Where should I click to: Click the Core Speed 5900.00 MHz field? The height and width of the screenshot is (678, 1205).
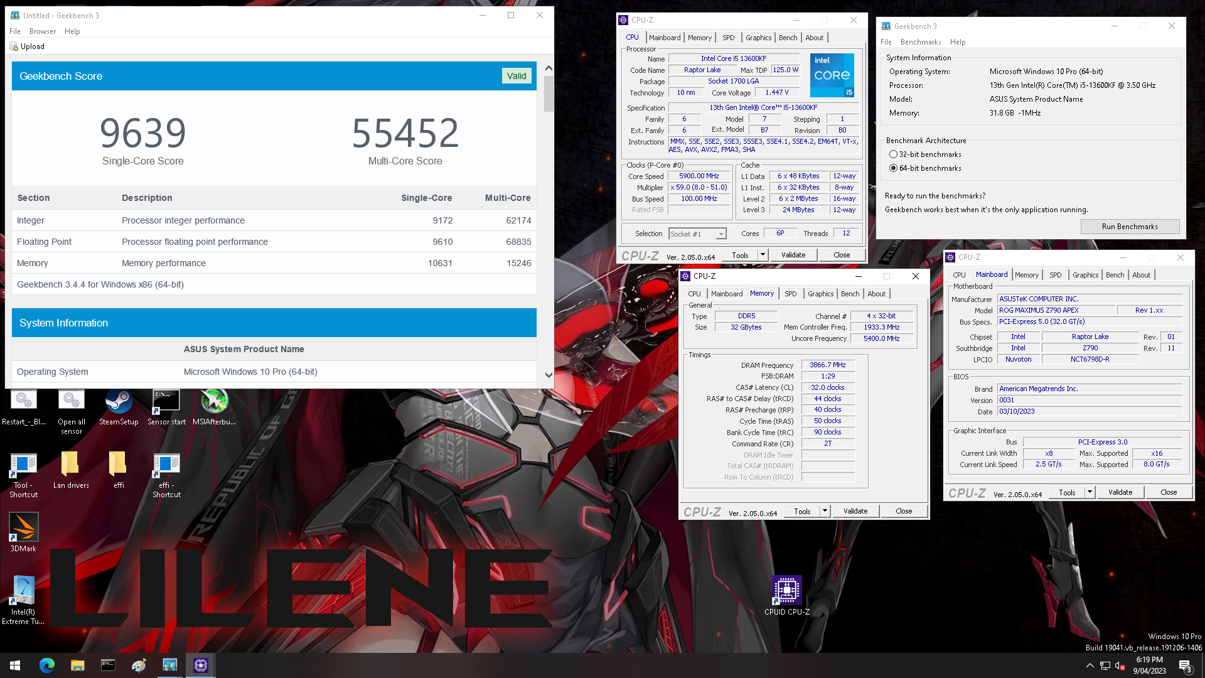(x=699, y=176)
